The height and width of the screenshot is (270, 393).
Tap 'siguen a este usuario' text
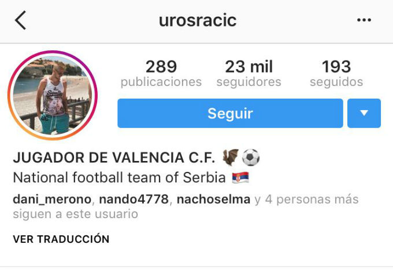(76, 214)
